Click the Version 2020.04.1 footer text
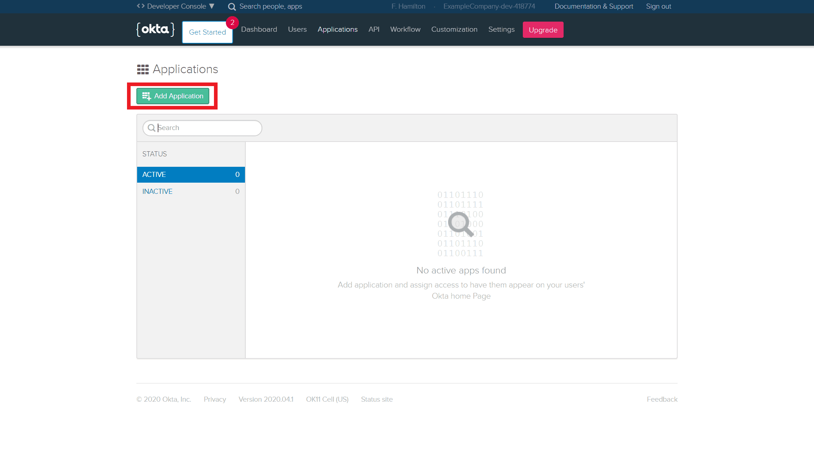Viewport: 814px width, 464px height. coord(266,399)
